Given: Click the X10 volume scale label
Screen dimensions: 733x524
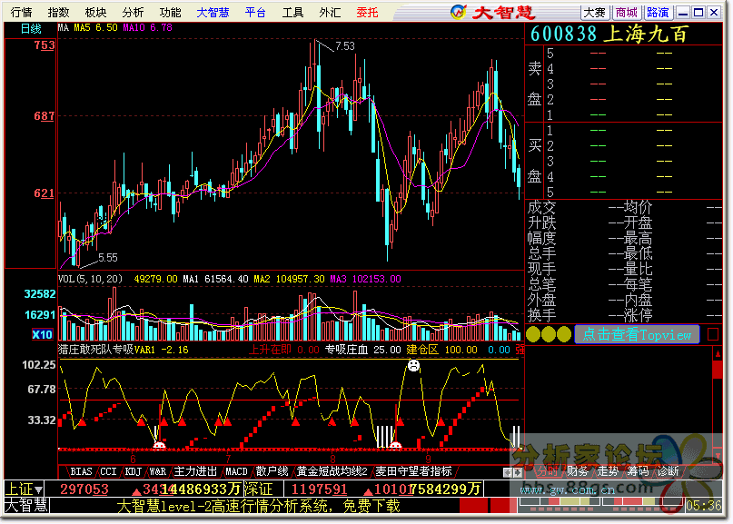Looking at the screenshot, I should pyautogui.click(x=42, y=334).
